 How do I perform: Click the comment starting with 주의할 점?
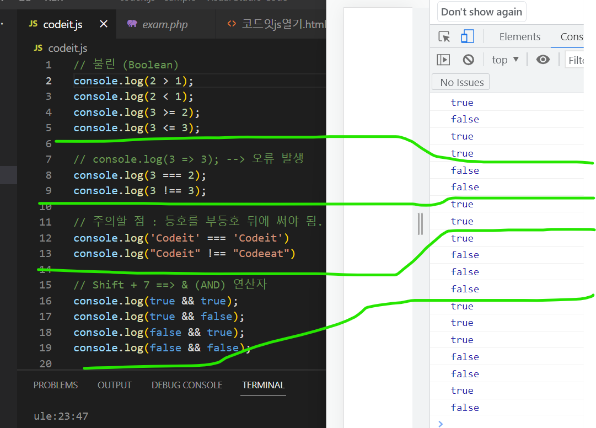197,222
